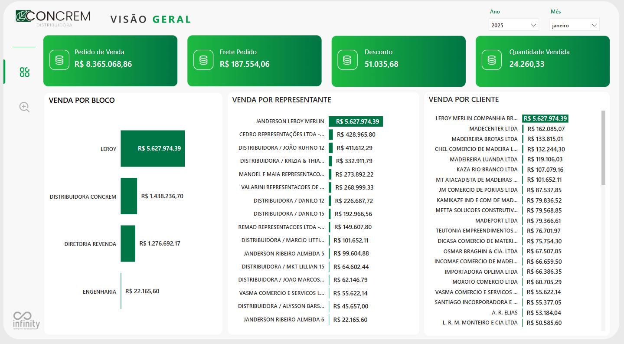
Task: Click the VENDA POR CLIENTE title
Action: (464, 100)
